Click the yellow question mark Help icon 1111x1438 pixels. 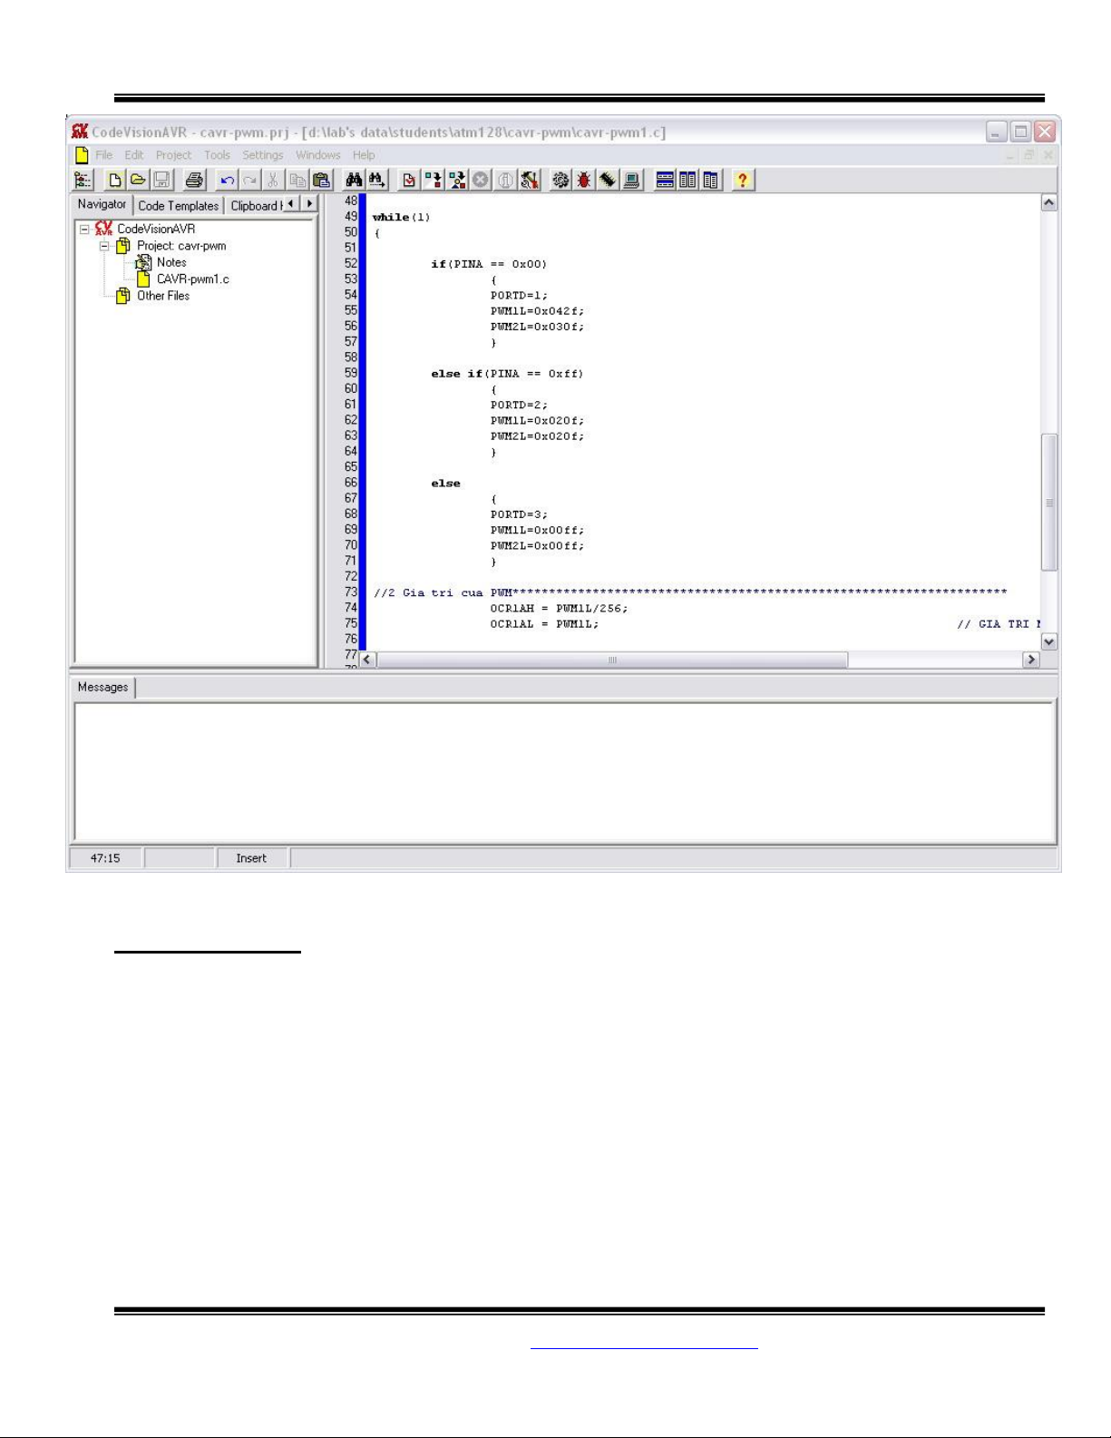pos(742,180)
